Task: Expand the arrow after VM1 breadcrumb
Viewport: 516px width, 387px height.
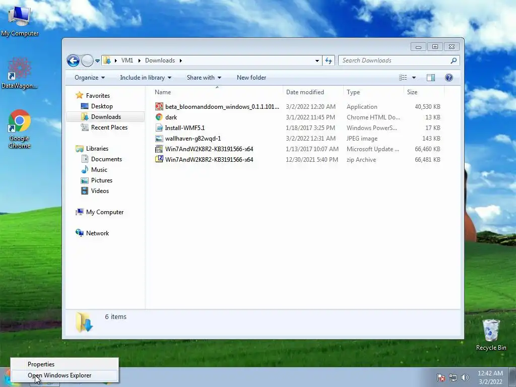Action: (x=139, y=60)
